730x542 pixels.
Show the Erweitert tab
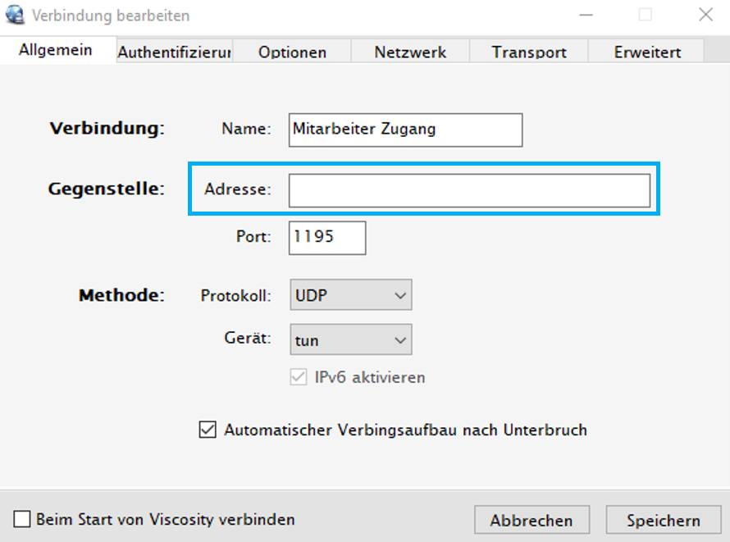click(x=646, y=52)
